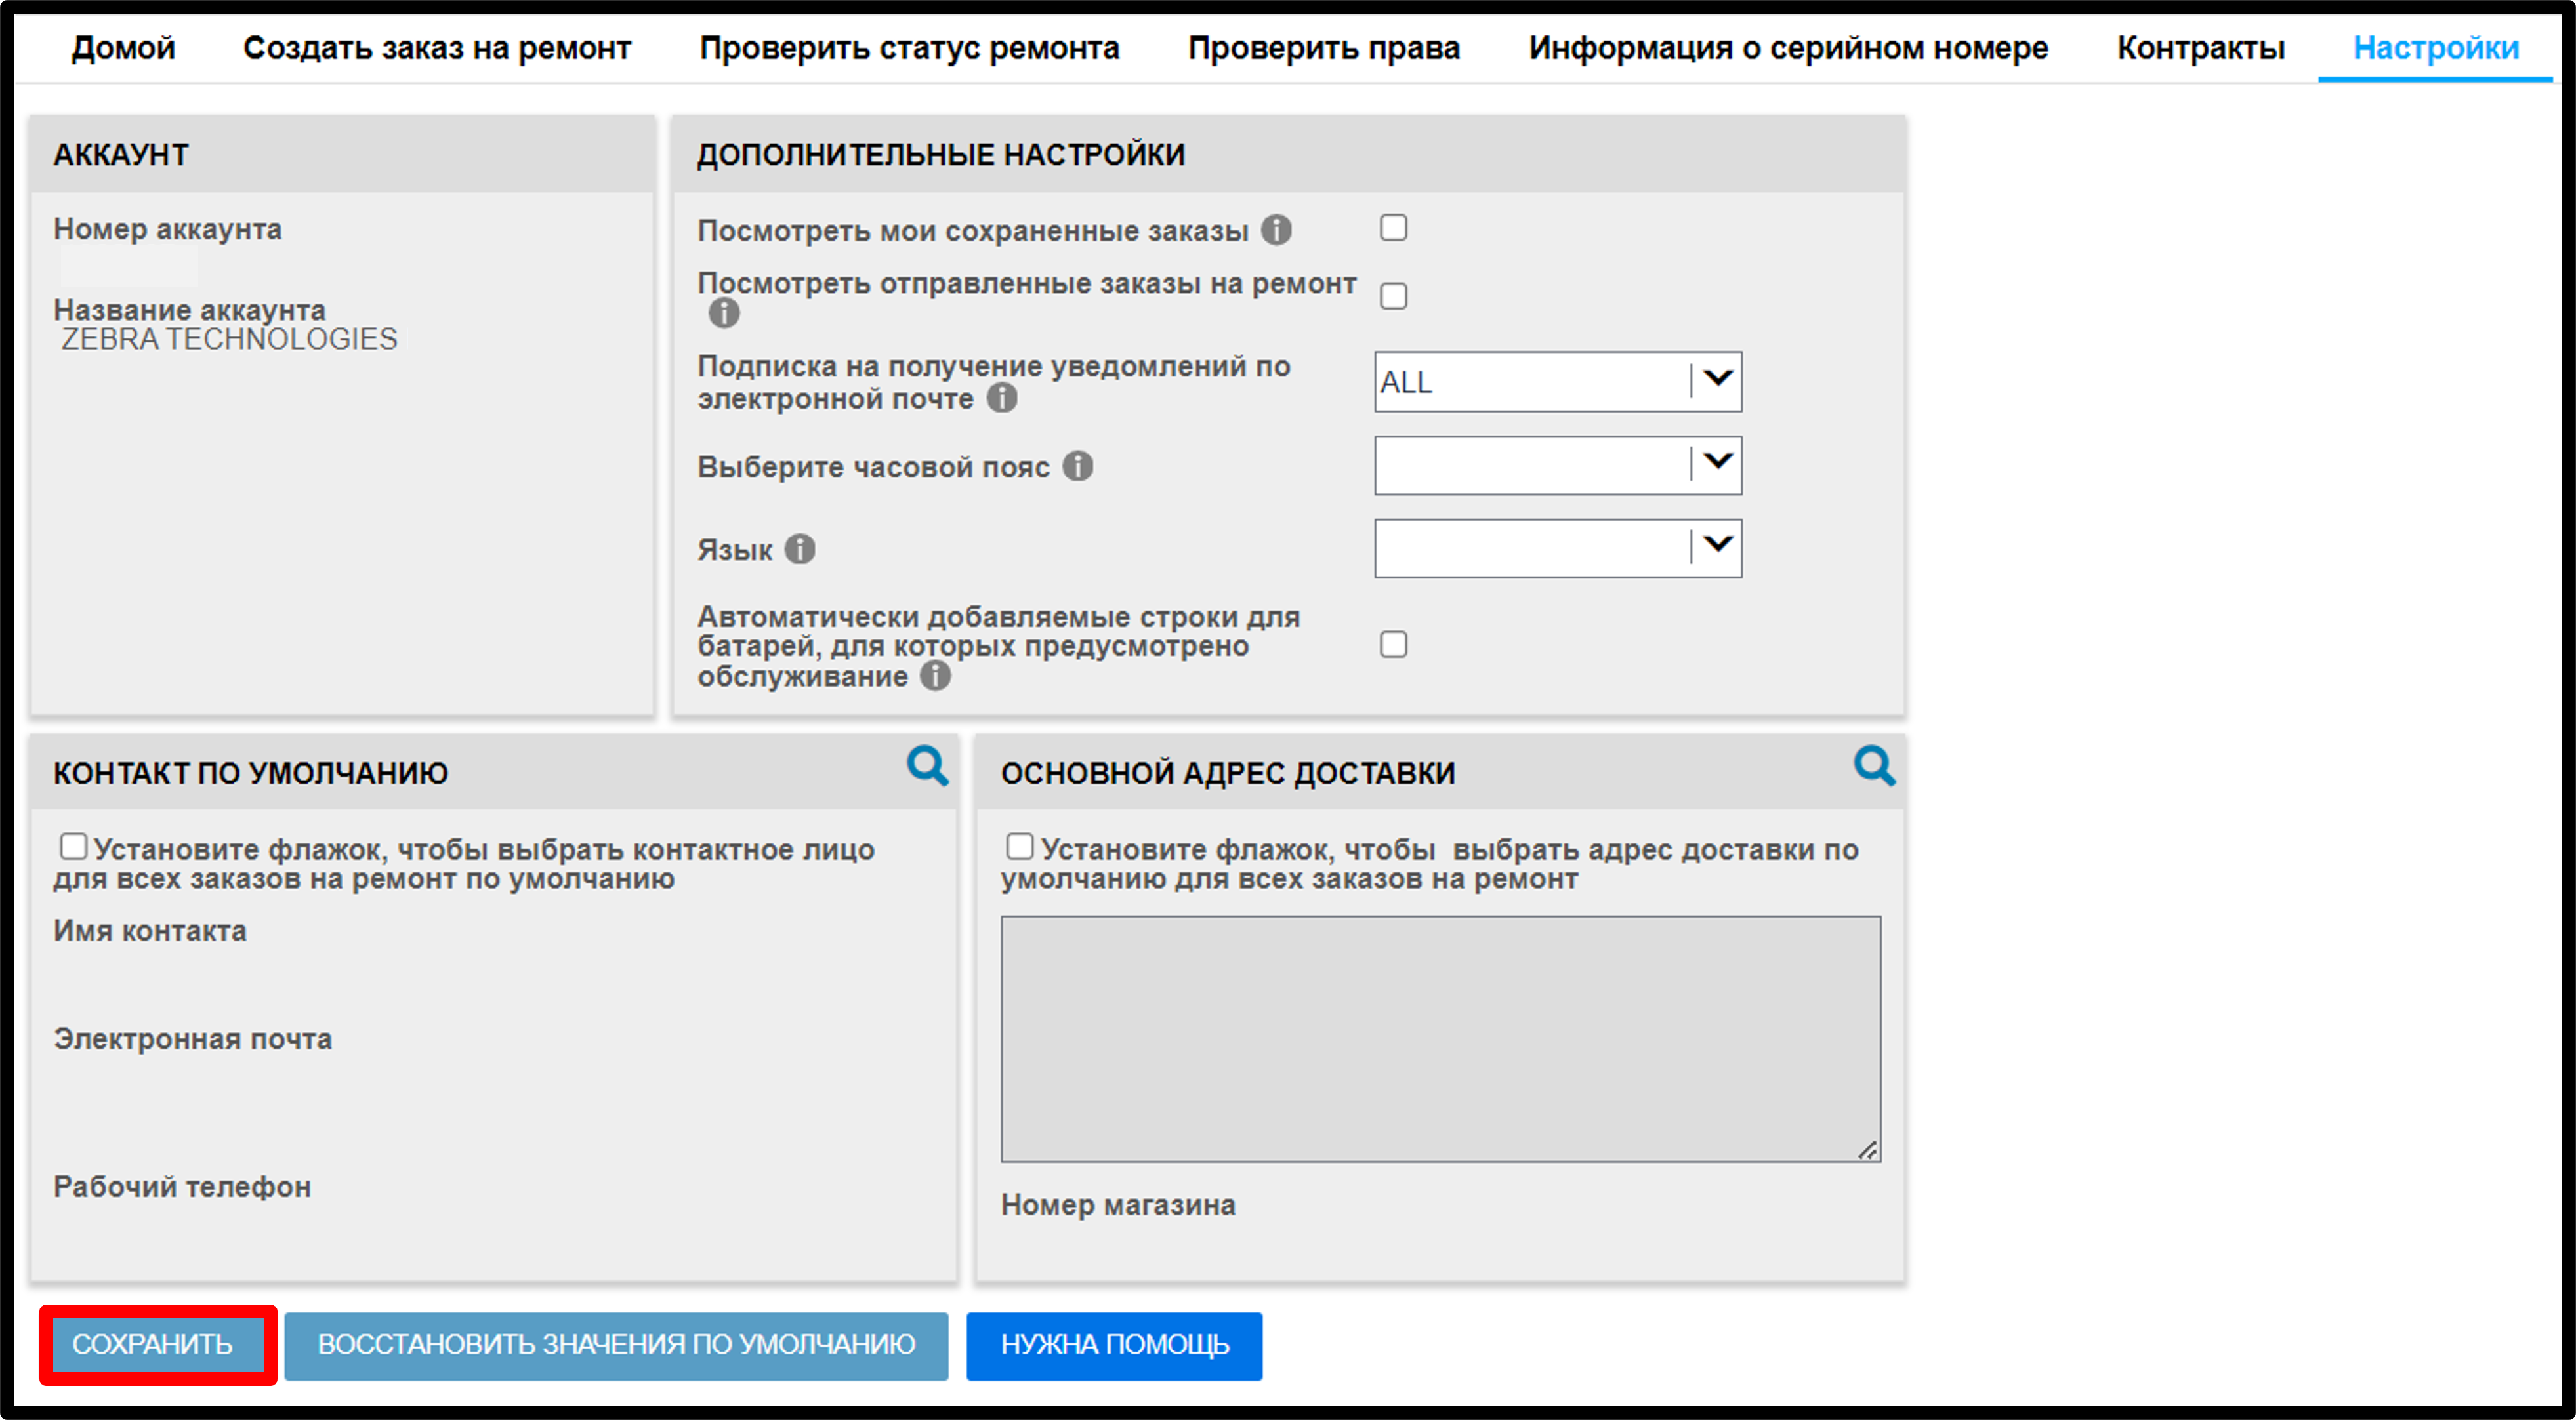Open email notification dropdown showing ALL
Image resolution: width=2576 pixels, height=1420 pixels.
click(1558, 382)
